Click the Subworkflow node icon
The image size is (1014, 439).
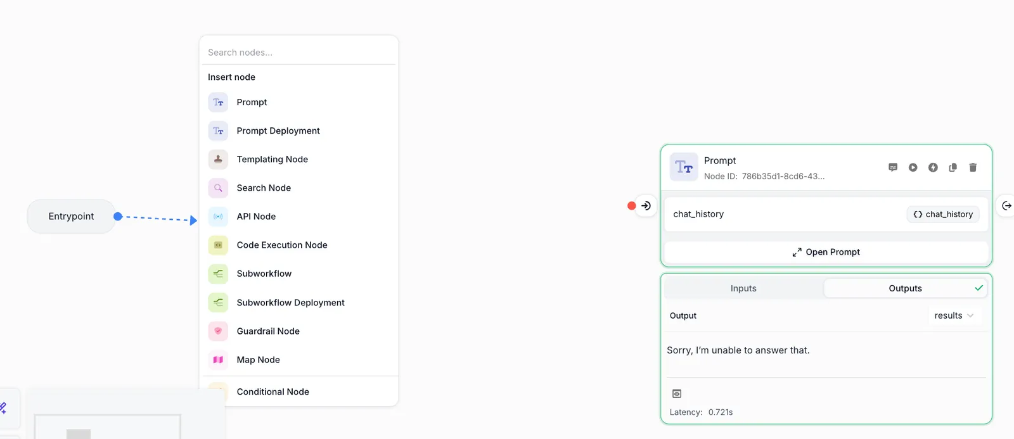pos(218,274)
